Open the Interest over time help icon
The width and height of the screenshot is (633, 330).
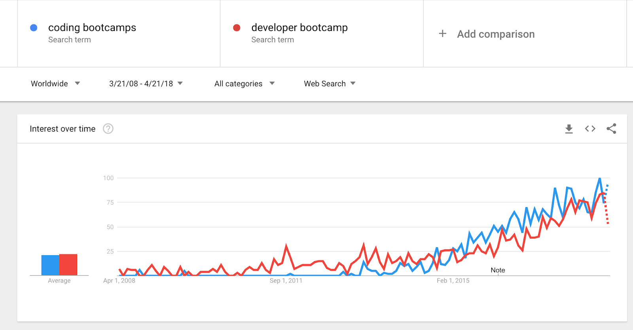pos(108,129)
